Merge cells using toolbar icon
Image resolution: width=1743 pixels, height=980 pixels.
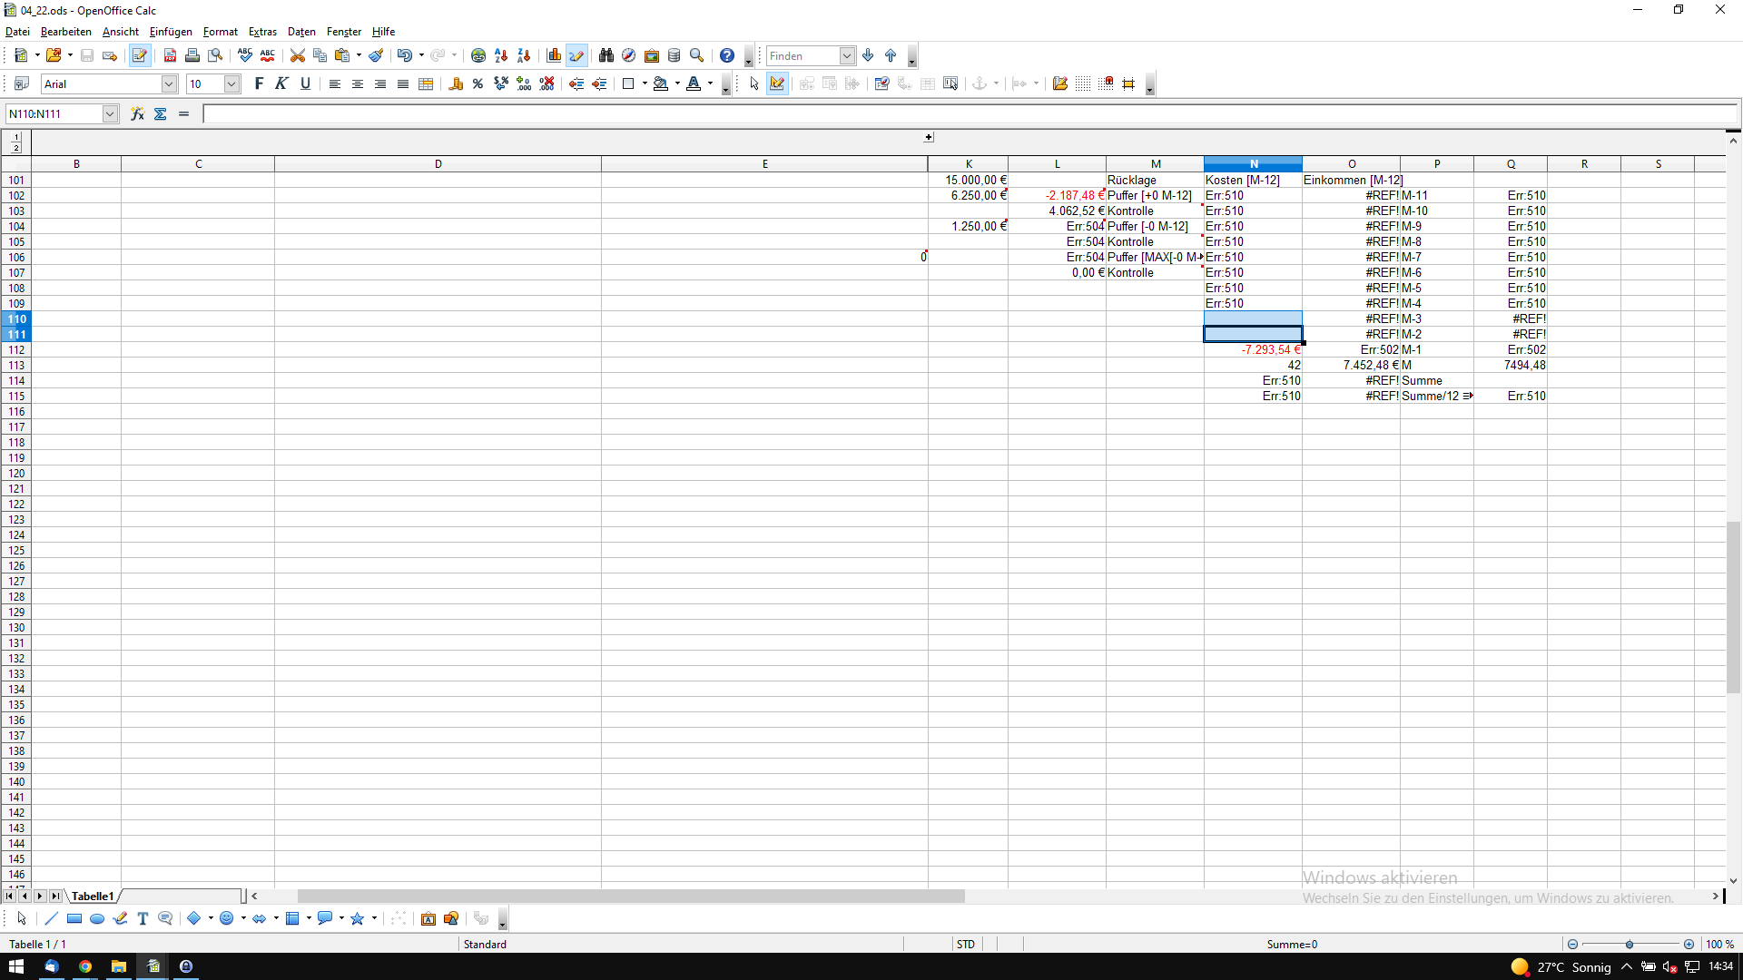[x=426, y=83]
